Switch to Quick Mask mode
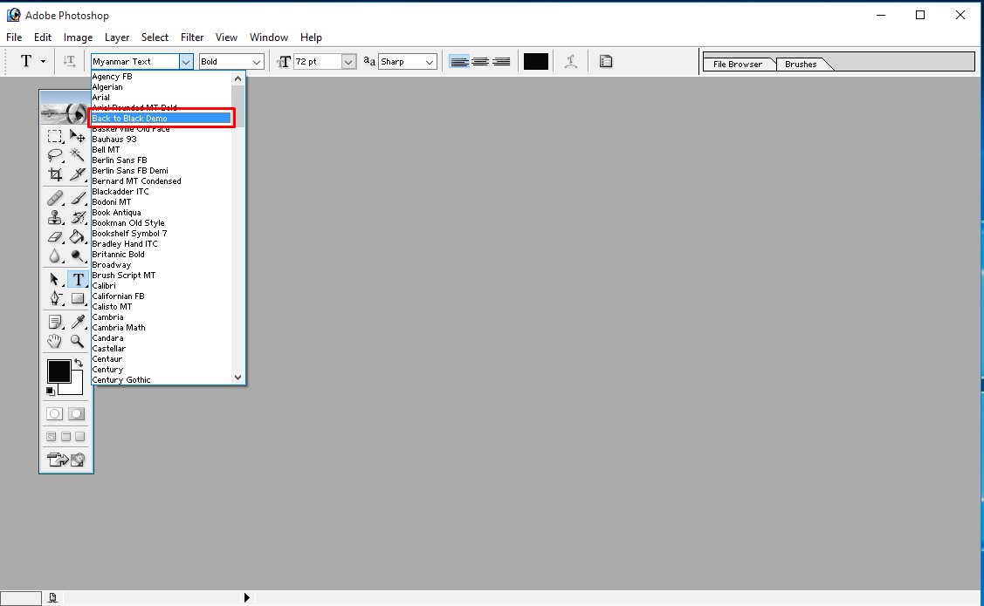Screen dimensions: 984x606 coord(77,413)
